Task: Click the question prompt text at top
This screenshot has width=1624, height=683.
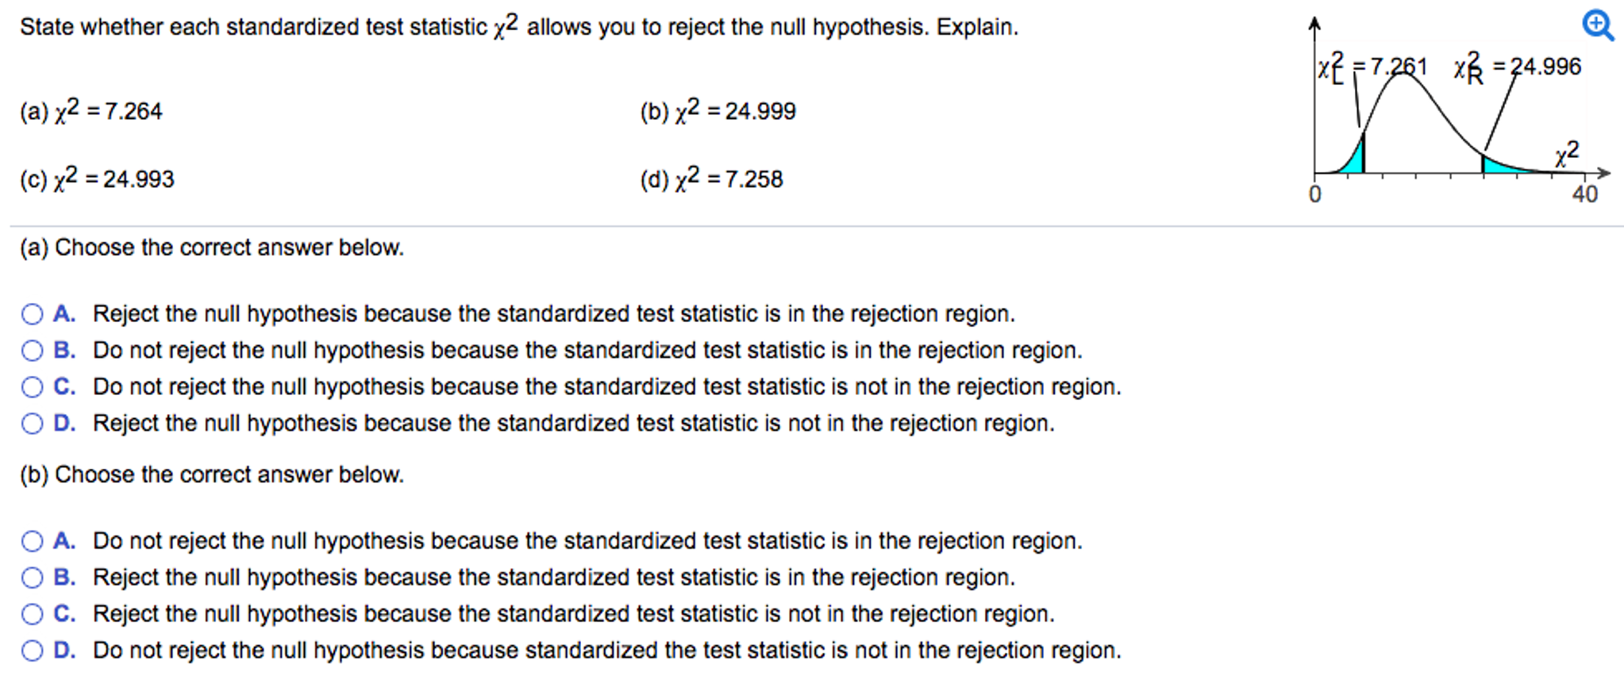Action: click(516, 26)
